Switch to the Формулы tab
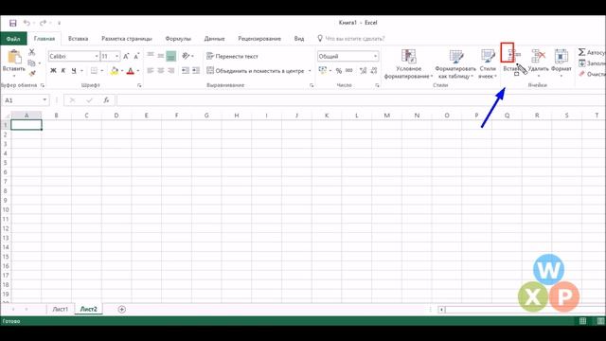The width and height of the screenshot is (606, 341). [x=178, y=39]
